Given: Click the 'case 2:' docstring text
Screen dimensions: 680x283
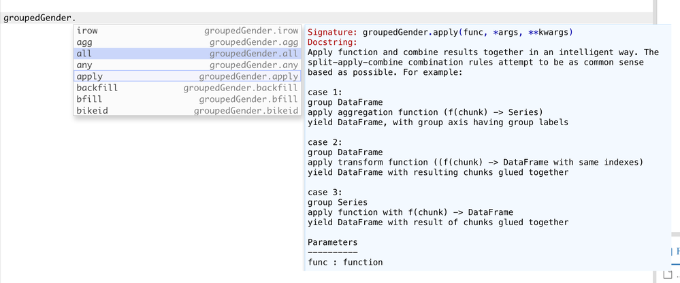Looking at the screenshot, I should click(x=327, y=142).
